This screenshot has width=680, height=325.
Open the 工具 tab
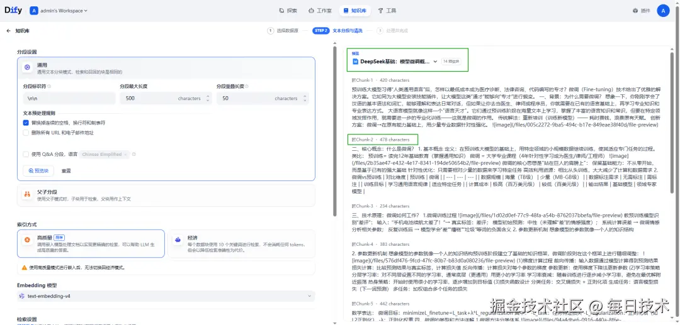click(x=387, y=11)
